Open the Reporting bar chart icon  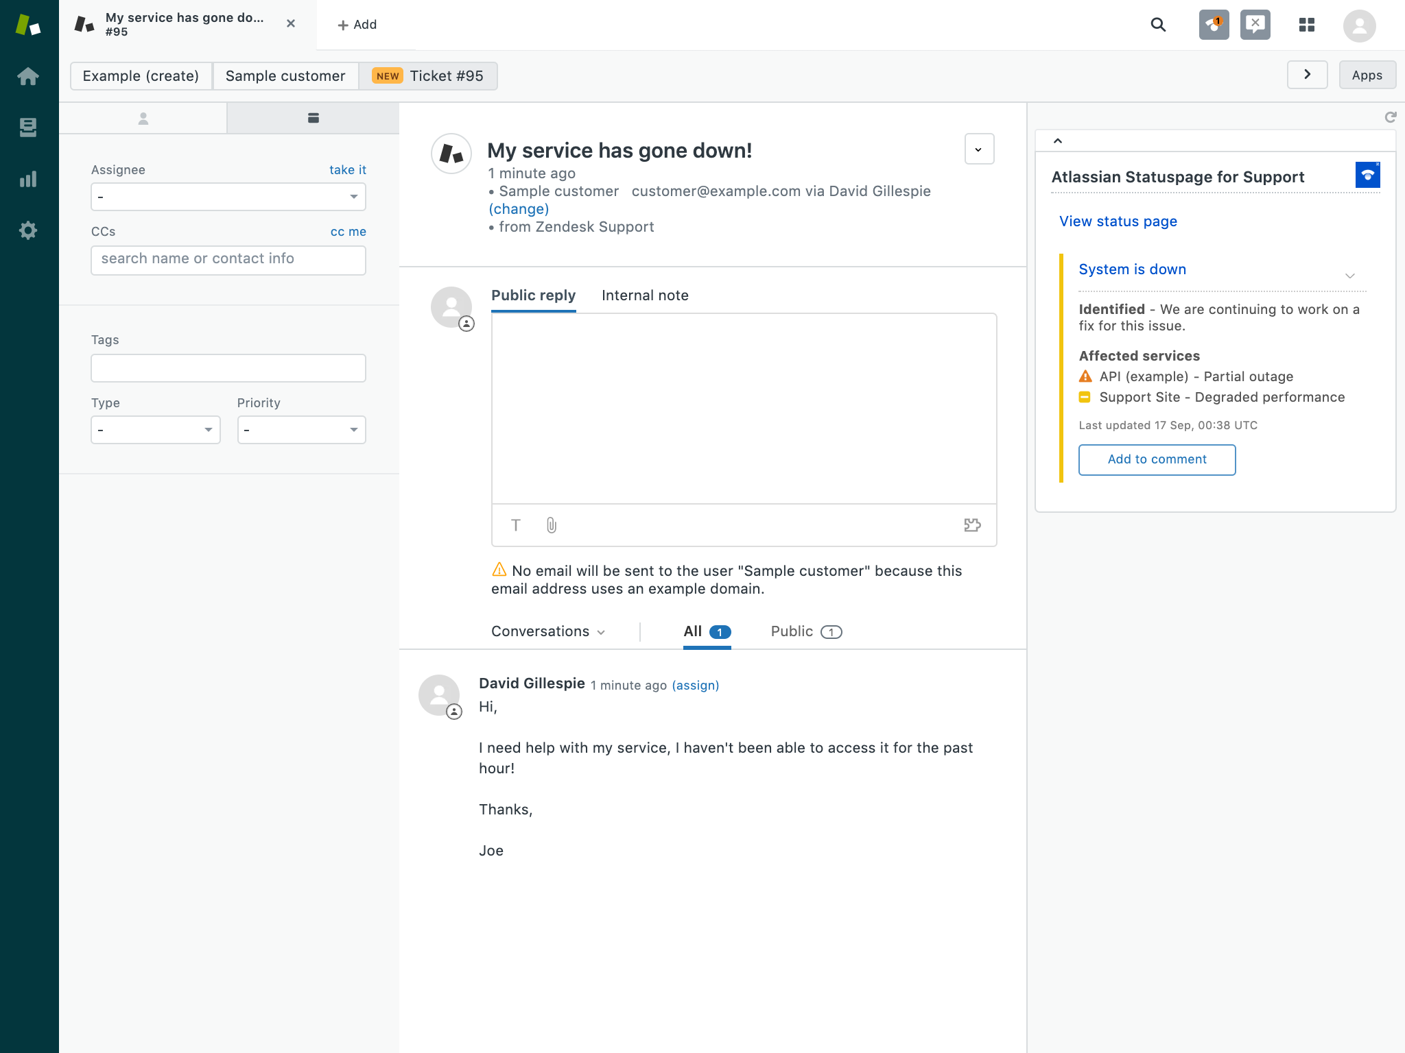point(28,179)
